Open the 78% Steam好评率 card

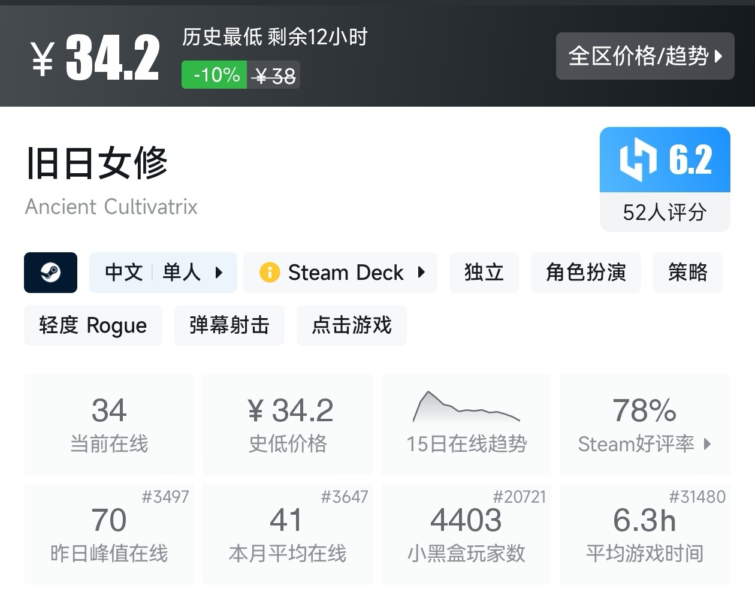[645, 424]
